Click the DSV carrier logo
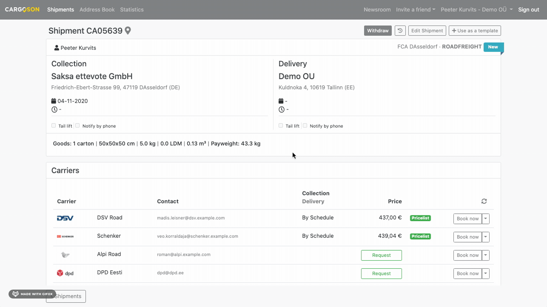Viewport: 547px width, 307px height. [65, 218]
